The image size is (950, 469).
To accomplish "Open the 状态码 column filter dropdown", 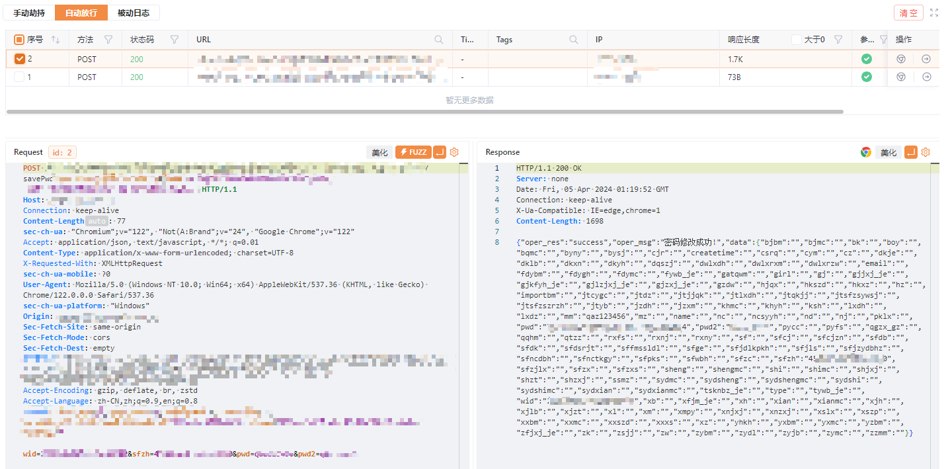I will (x=174, y=40).
